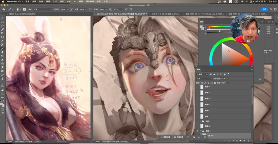Click the foreground color swatch in toolbar

pyautogui.click(x=2, y=104)
